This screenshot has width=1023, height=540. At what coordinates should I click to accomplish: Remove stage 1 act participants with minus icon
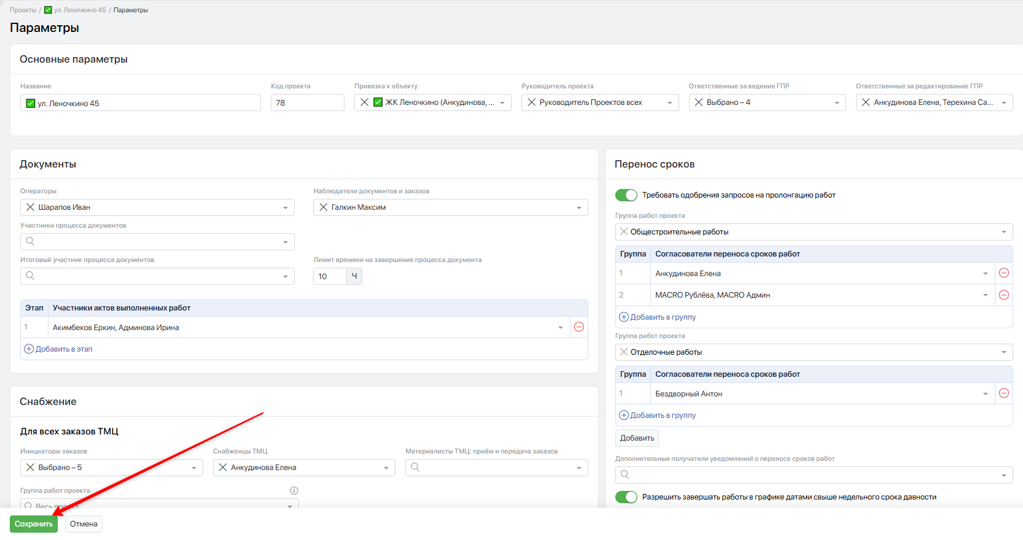click(x=578, y=327)
